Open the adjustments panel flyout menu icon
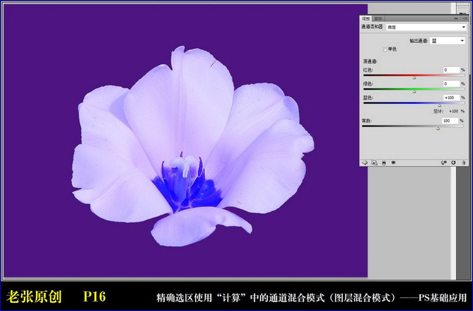Viewport: 473px width, 311px height. pos(464,19)
